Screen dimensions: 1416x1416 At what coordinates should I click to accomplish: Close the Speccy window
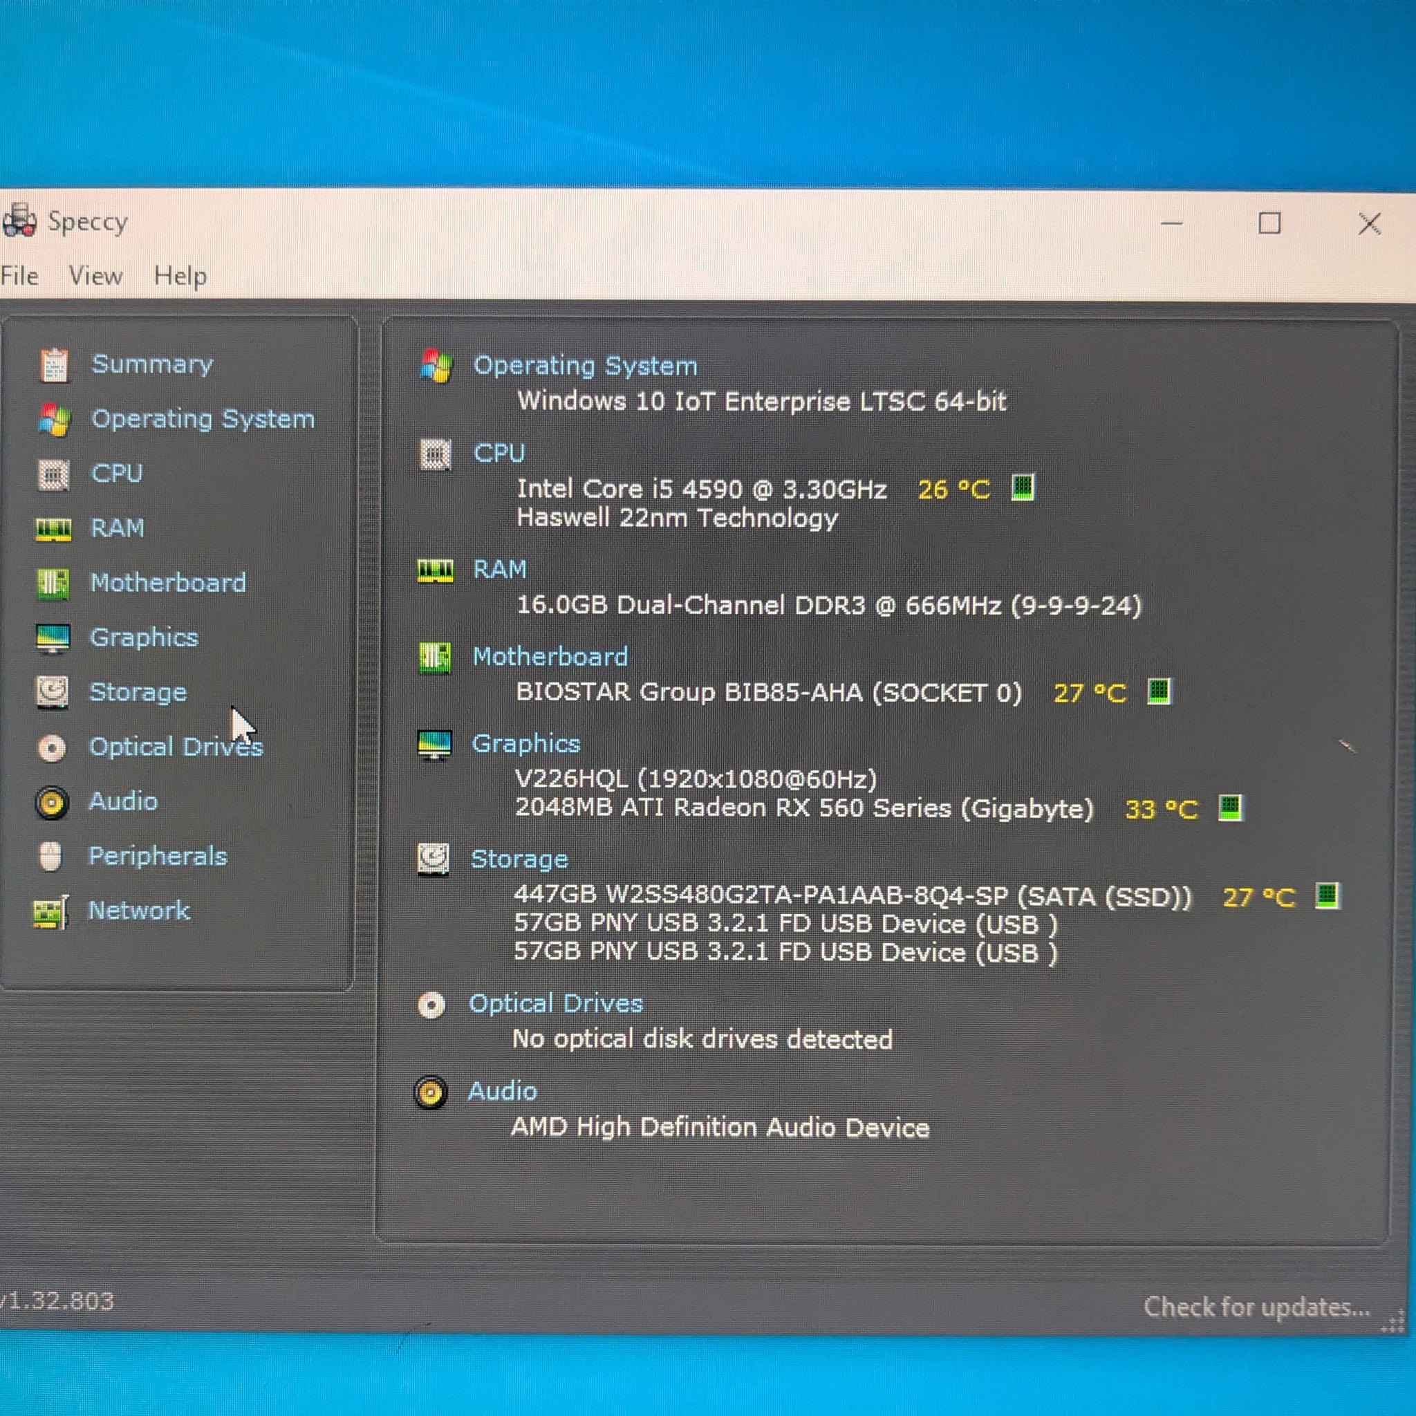(1369, 223)
